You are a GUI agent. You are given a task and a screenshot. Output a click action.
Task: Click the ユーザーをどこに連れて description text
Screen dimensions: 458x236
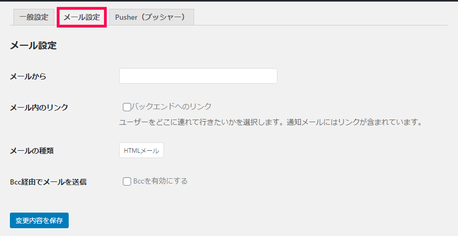pyautogui.click(x=271, y=122)
